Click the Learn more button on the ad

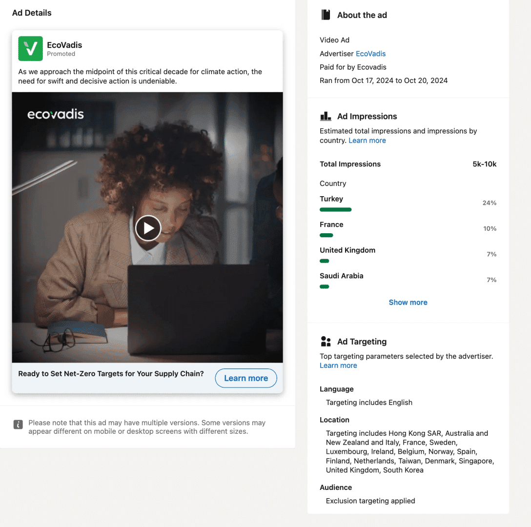pyautogui.click(x=246, y=378)
